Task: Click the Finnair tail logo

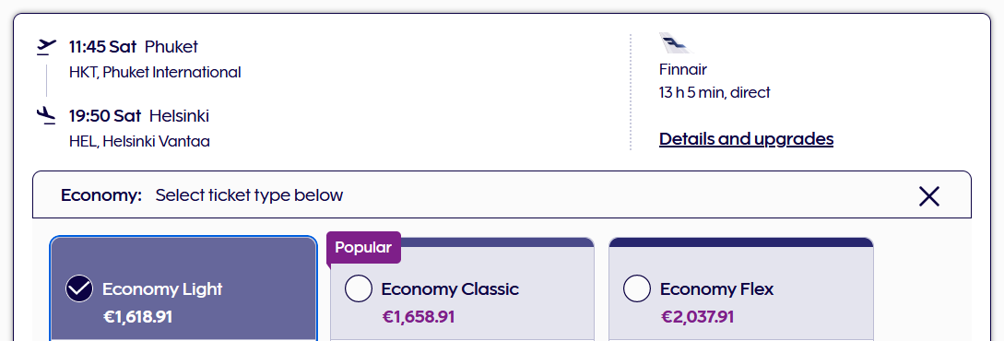Action: (x=676, y=43)
